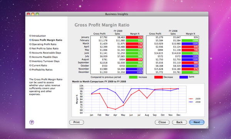Go Back to the previous page
This screenshot has height=139, width=231.
(x=179, y=122)
